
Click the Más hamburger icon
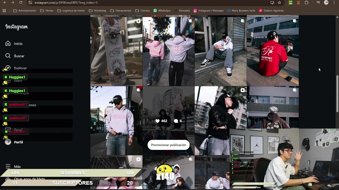click(8, 167)
